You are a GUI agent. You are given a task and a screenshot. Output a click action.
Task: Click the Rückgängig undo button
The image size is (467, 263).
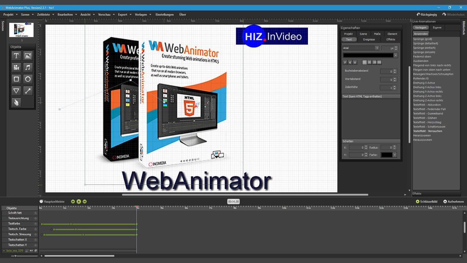coord(427,15)
